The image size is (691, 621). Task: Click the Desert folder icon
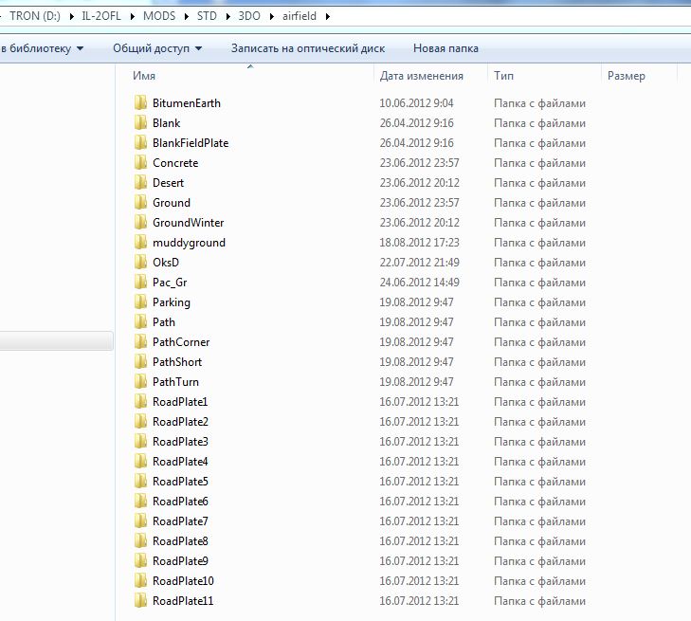[x=140, y=182]
